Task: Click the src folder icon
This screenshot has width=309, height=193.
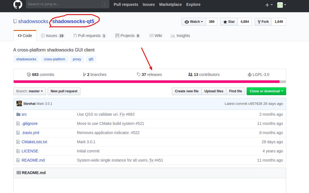Action: (x=18, y=114)
